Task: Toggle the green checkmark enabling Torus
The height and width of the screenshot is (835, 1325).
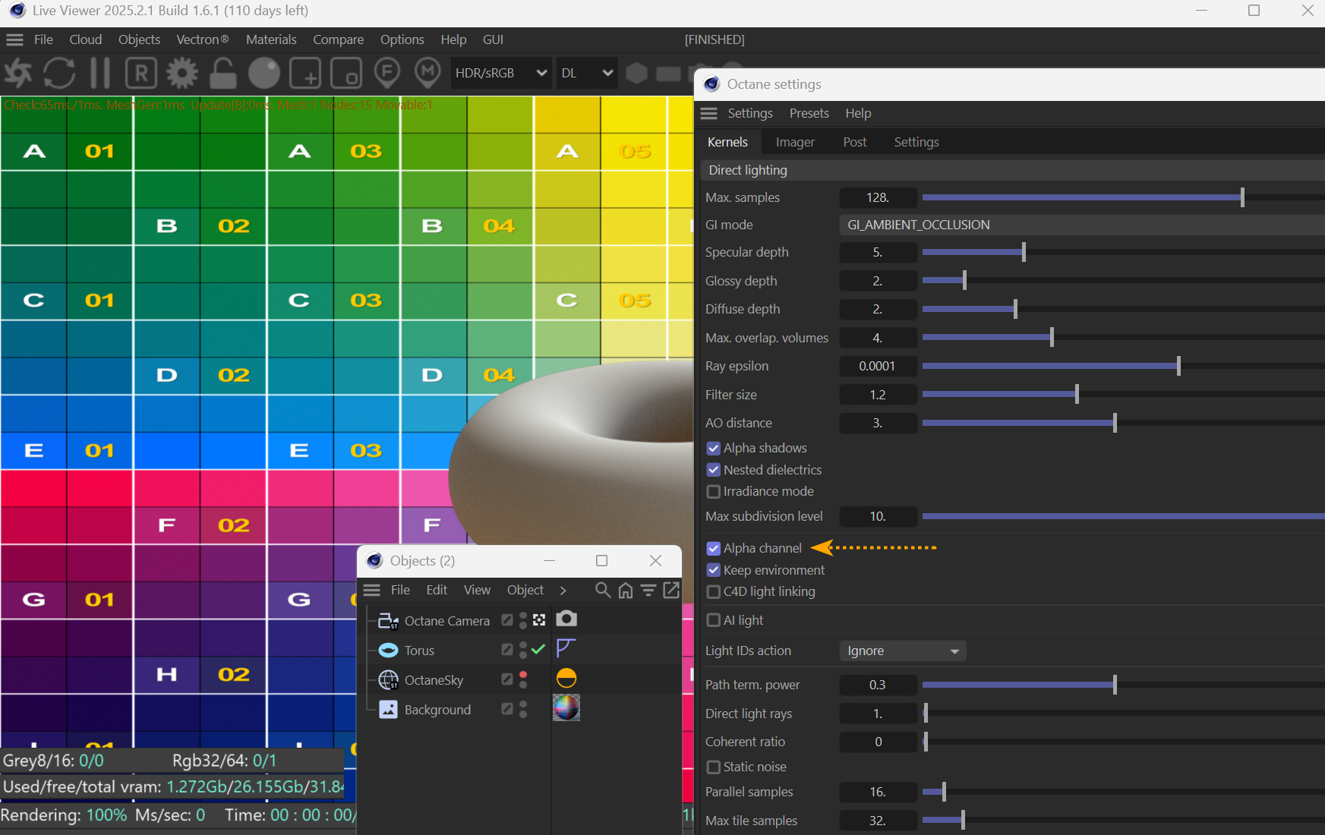Action: click(x=538, y=649)
